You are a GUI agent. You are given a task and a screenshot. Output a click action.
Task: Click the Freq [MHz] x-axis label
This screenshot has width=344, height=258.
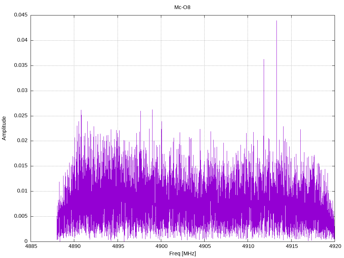coord(182,254)
